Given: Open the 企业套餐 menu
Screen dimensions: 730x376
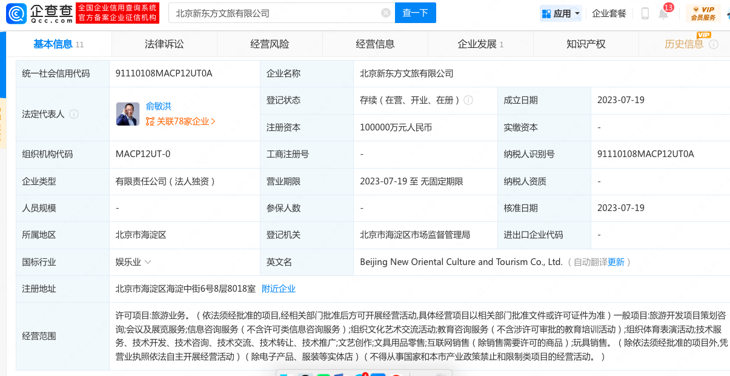Looking at the screenshot, I should [609, 13].
